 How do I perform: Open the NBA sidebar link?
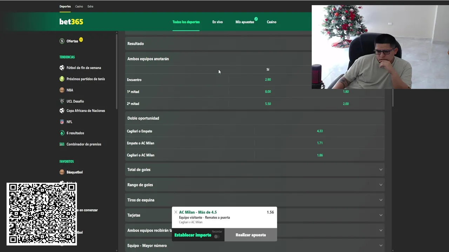point(70,90)
